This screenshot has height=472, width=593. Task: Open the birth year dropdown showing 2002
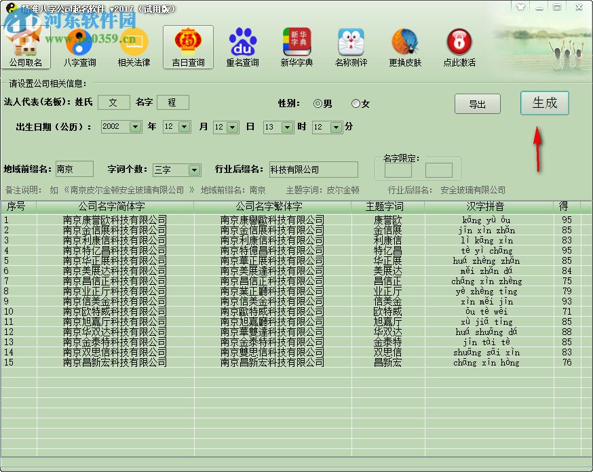pyautogui.click(x=121, y=127)
